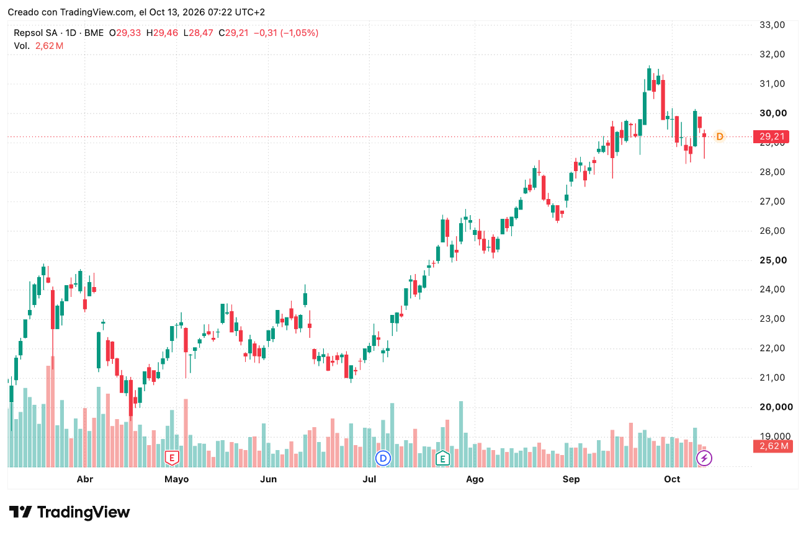The image size is (806, 535).
Task: Click the 22,00 price axis tick
Action: tap(772, 348)
